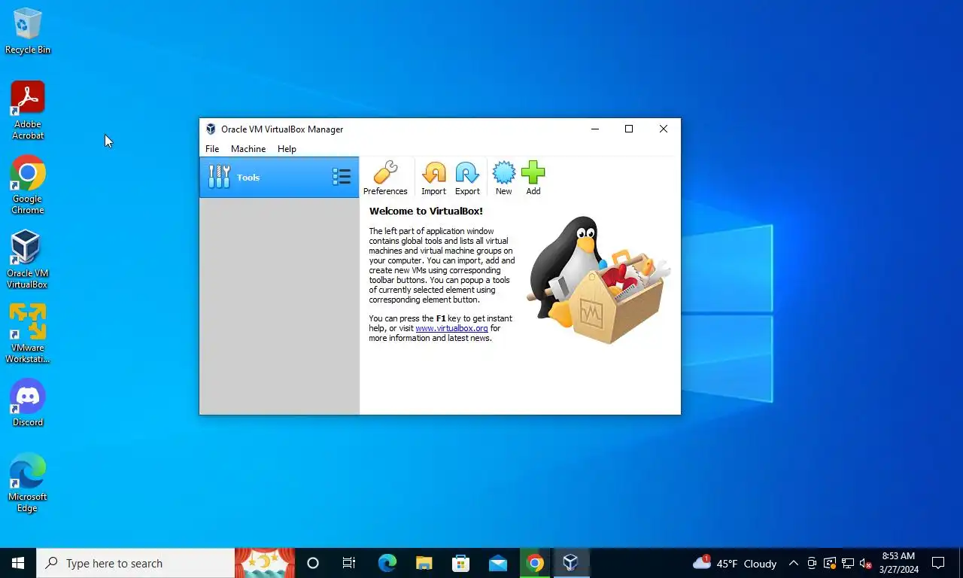
Task: Create a New virtual machine
Action: [x=503, y=178]
